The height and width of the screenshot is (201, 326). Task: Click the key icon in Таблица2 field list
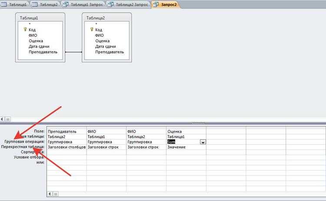coord(92,29)
